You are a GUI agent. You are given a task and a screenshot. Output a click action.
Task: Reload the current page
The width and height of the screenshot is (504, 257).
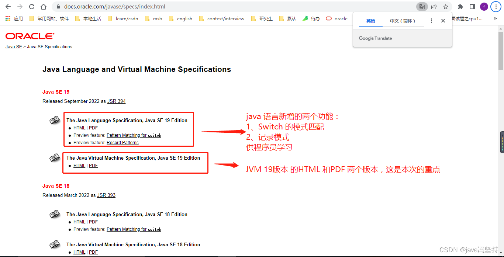(32, 7)
